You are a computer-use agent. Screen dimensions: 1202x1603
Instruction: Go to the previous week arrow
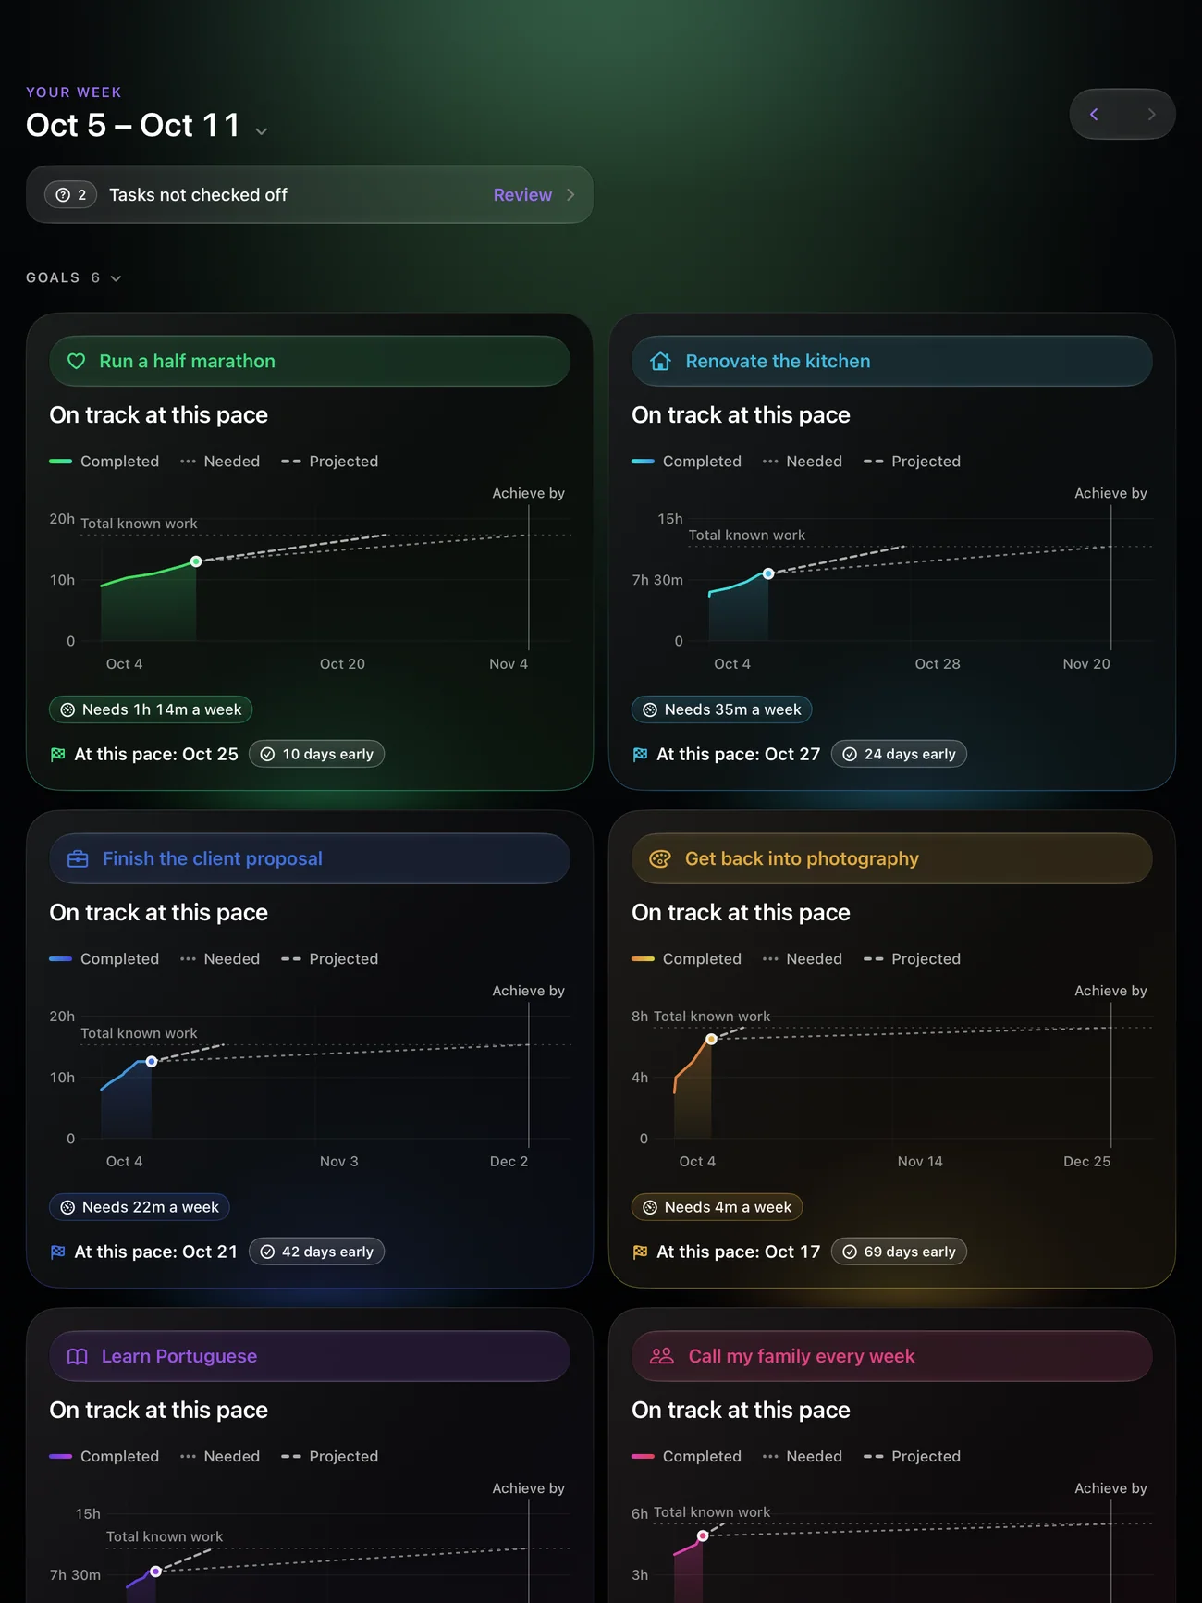point(1095,114)
